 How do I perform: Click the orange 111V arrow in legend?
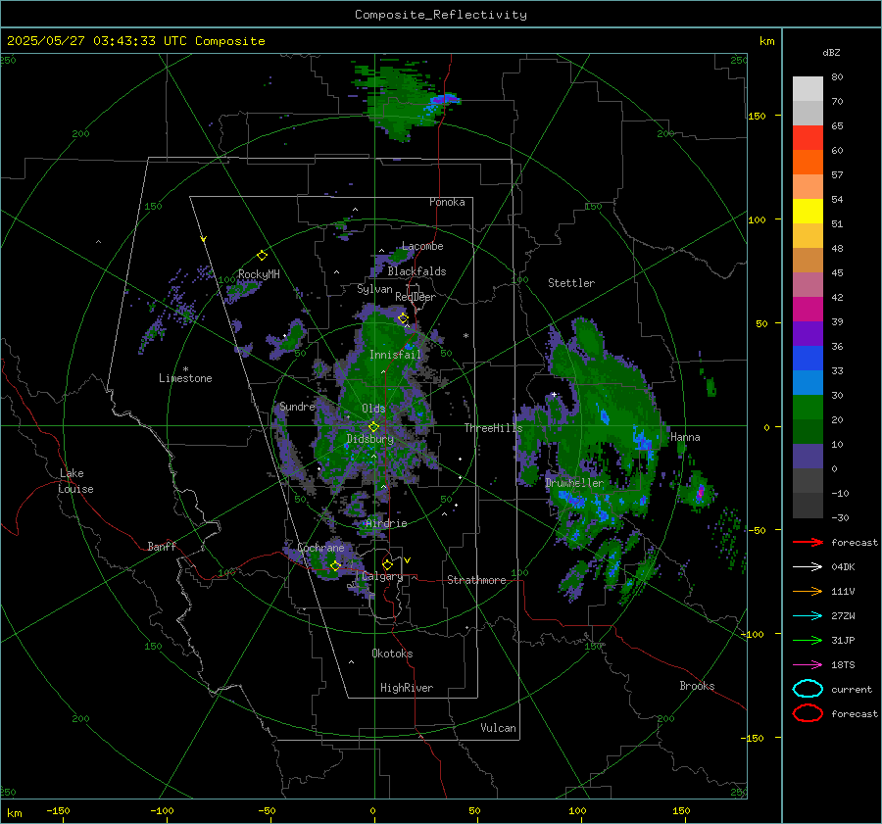tap(808, 591)
